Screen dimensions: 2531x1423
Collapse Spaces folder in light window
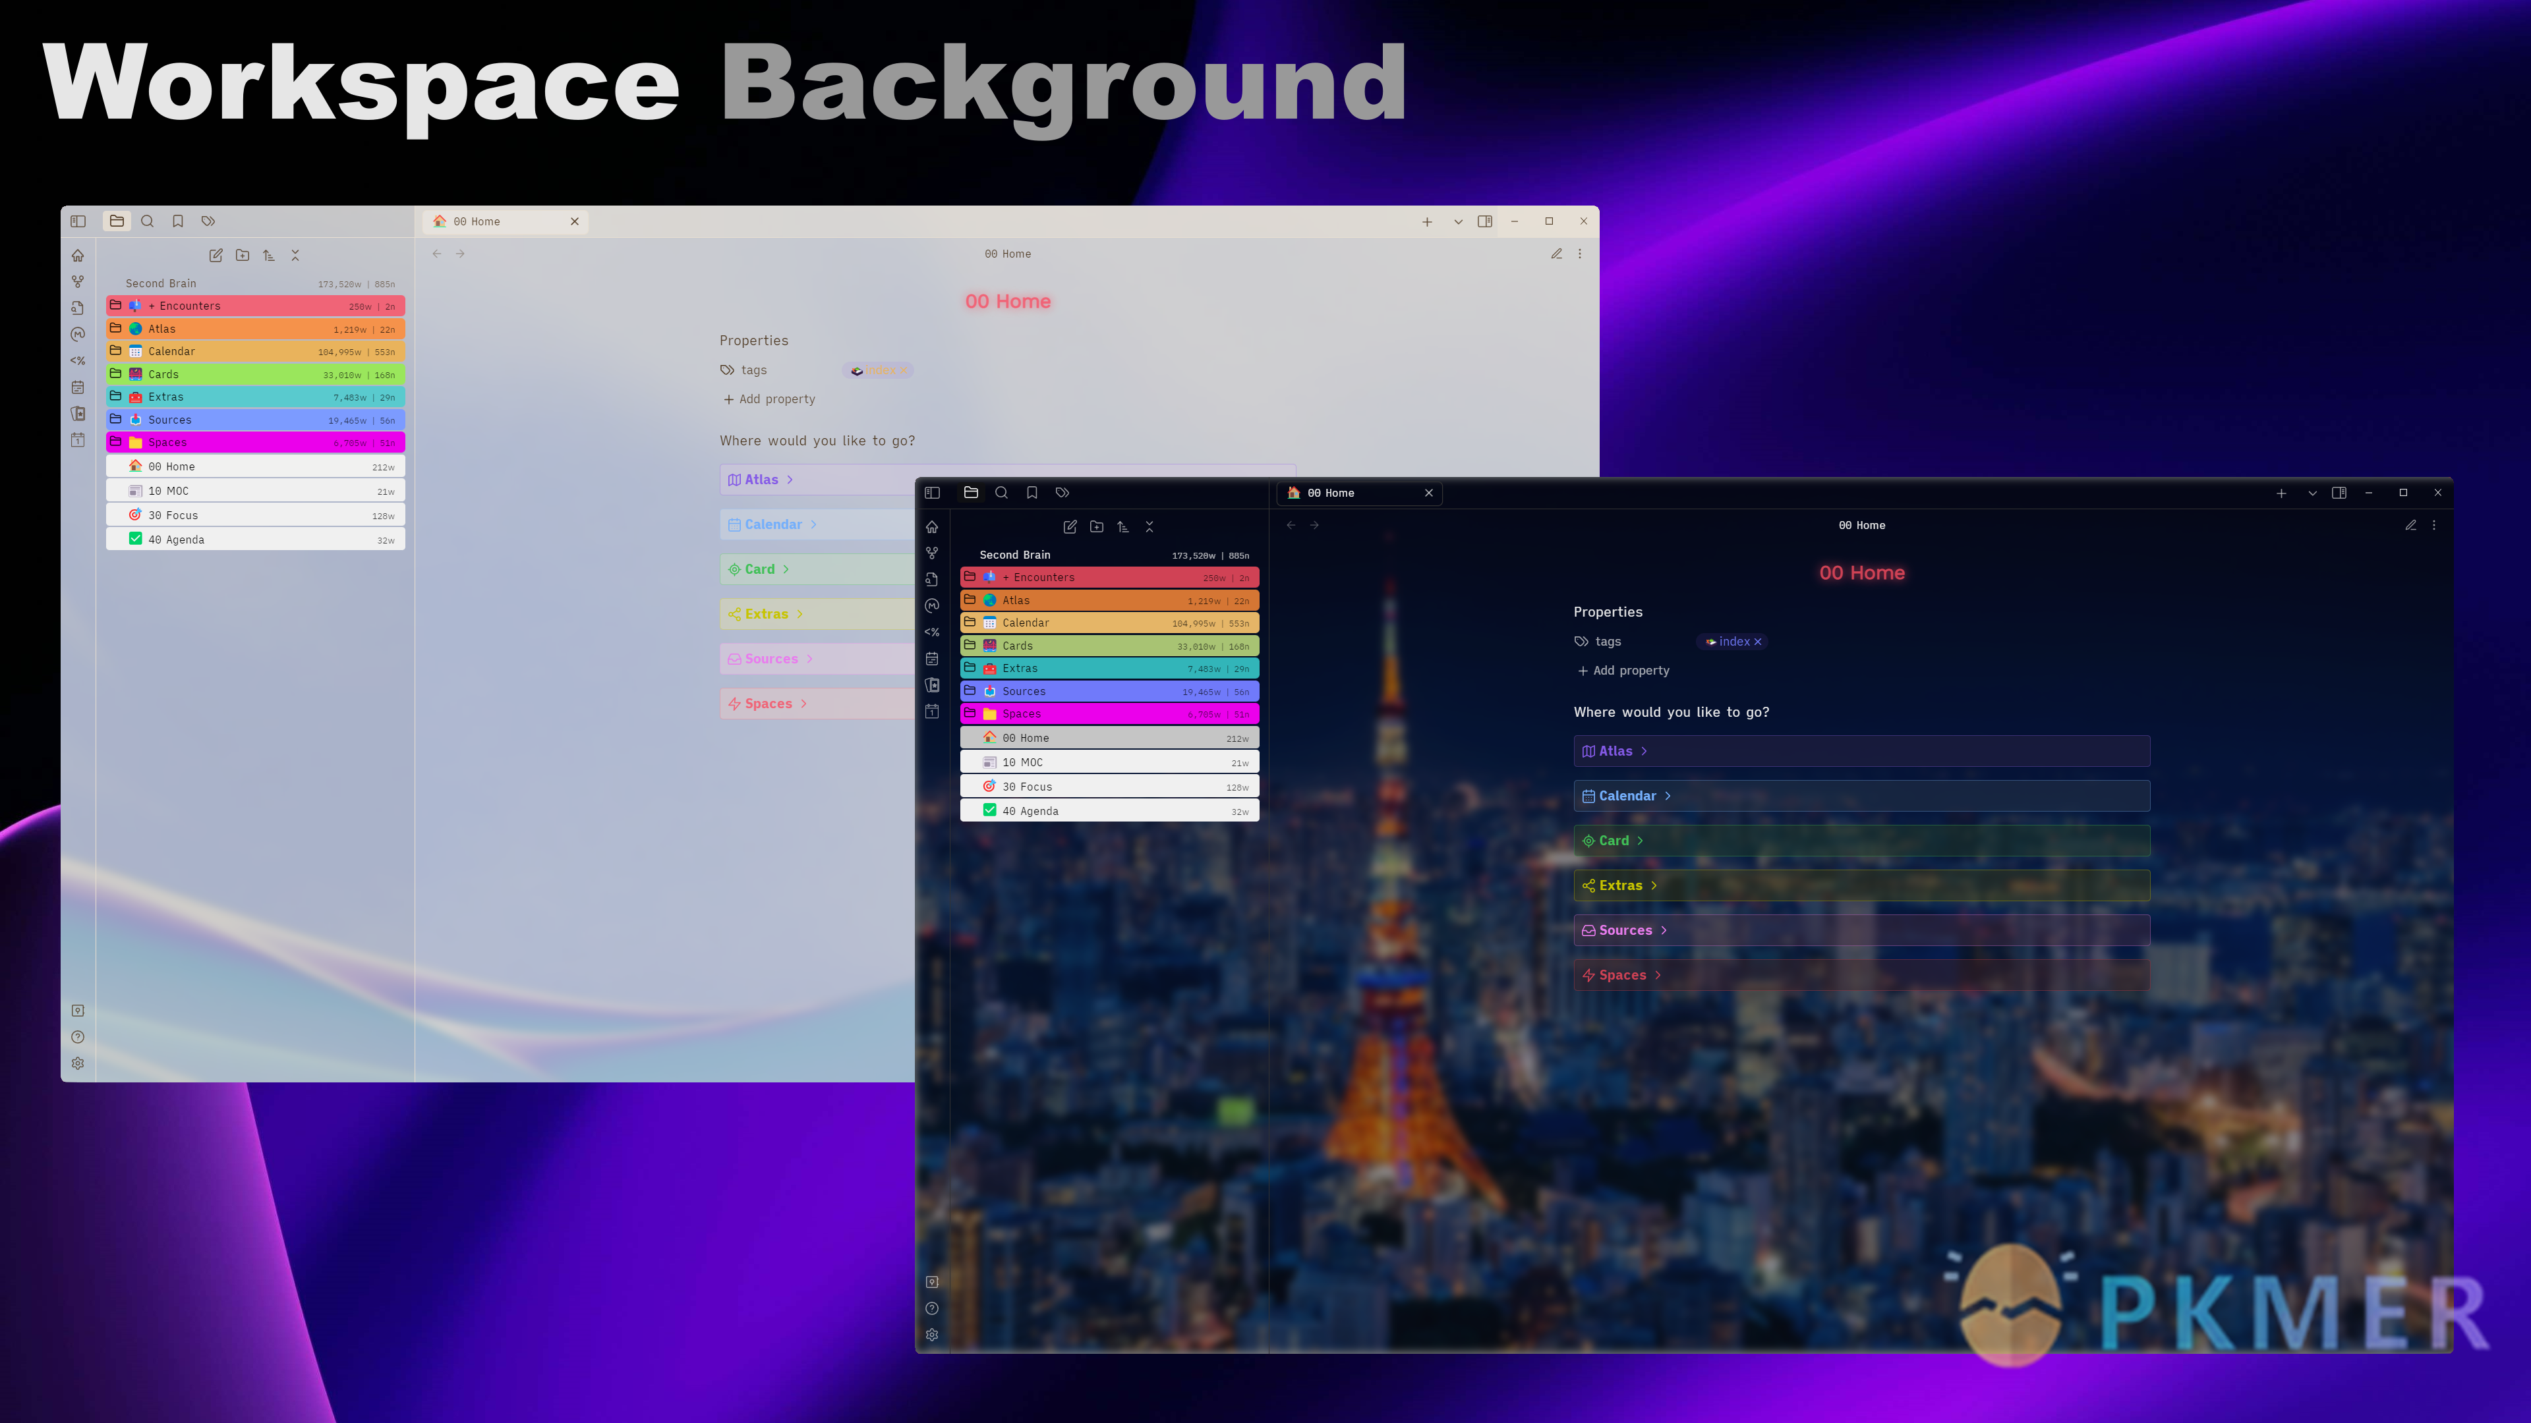(x=256, y=442)
